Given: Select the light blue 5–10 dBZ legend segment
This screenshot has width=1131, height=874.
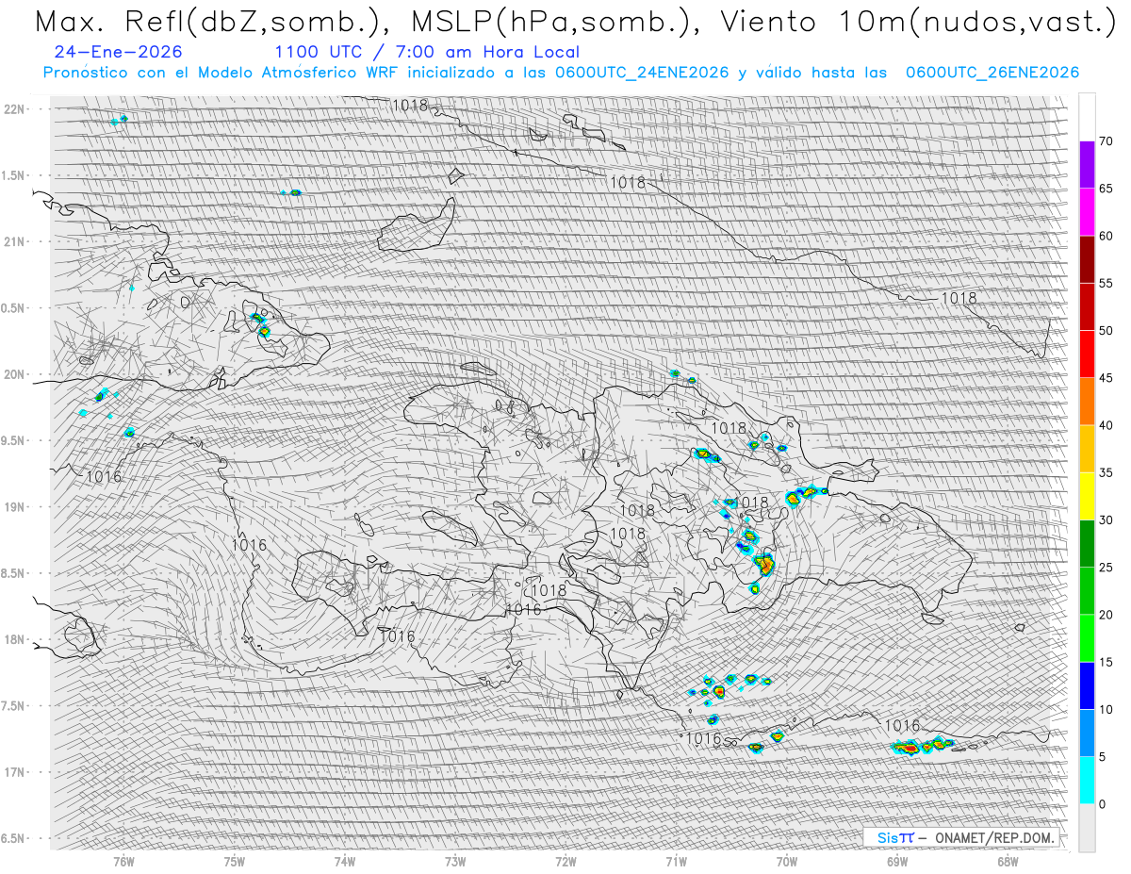Looking at the screenshot, I should pos(1087,733).
